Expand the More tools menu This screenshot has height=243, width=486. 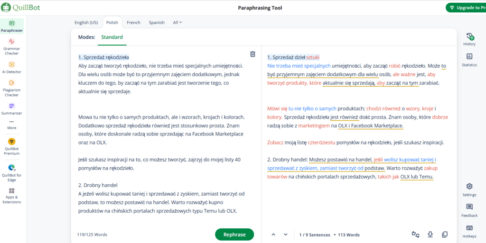point(11,125)
